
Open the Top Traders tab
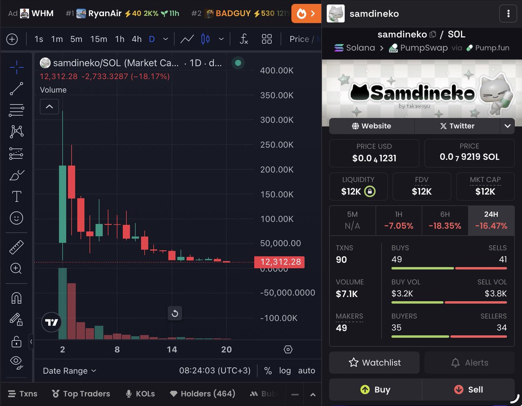coord(80,394)
